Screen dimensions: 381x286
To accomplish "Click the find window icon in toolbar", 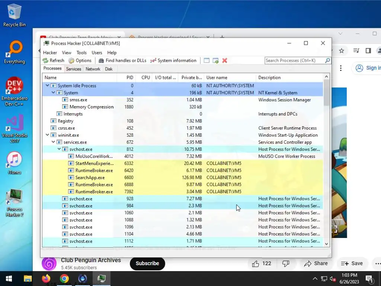I will (x=206, y=61).
